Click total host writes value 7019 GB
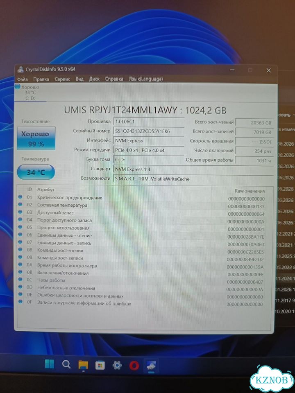This screenshot has height=393, width=295. tap(254, 132)
